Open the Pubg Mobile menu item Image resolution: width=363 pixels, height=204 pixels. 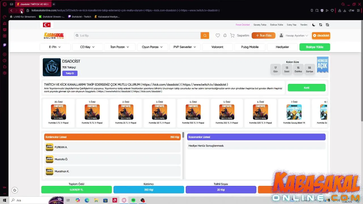tap(250, 47)
